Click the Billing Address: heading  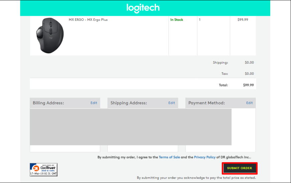(x=48, y=103)
